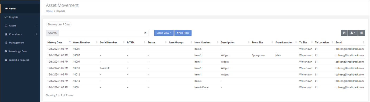This screenshot has height=102, width=370.
Task: Click the Home breadcrumb link
Action: [49, 11]
